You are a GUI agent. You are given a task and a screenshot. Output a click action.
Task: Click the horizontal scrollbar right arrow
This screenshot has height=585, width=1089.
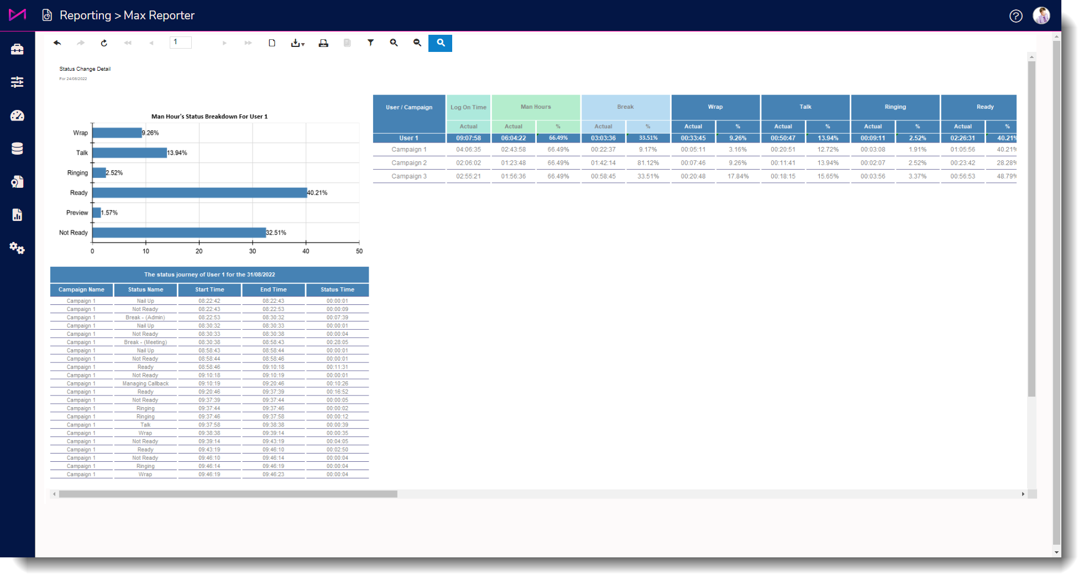[1023, 494]
